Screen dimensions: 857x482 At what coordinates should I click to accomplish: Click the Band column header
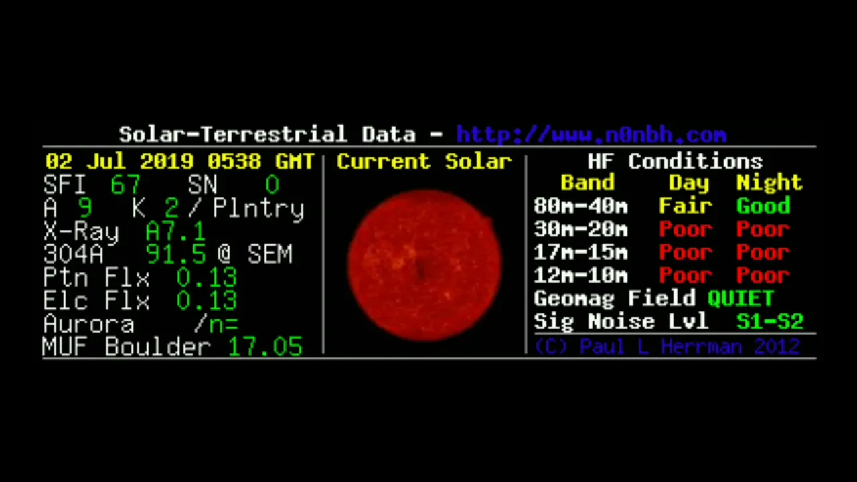coord(587,183)
